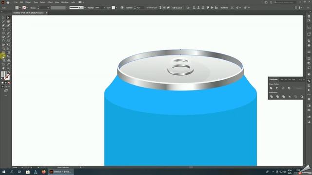The image size is (312, 175).
Task: Expand the graphic Style dropdown arrow
Action: [x=117, y=8]
